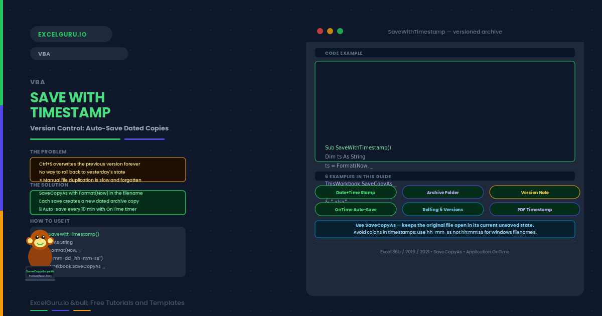Click window title 'SaveWithTimestamp — versioned archive'
This screenshot has height=316, width=602.
pos(445,32)
